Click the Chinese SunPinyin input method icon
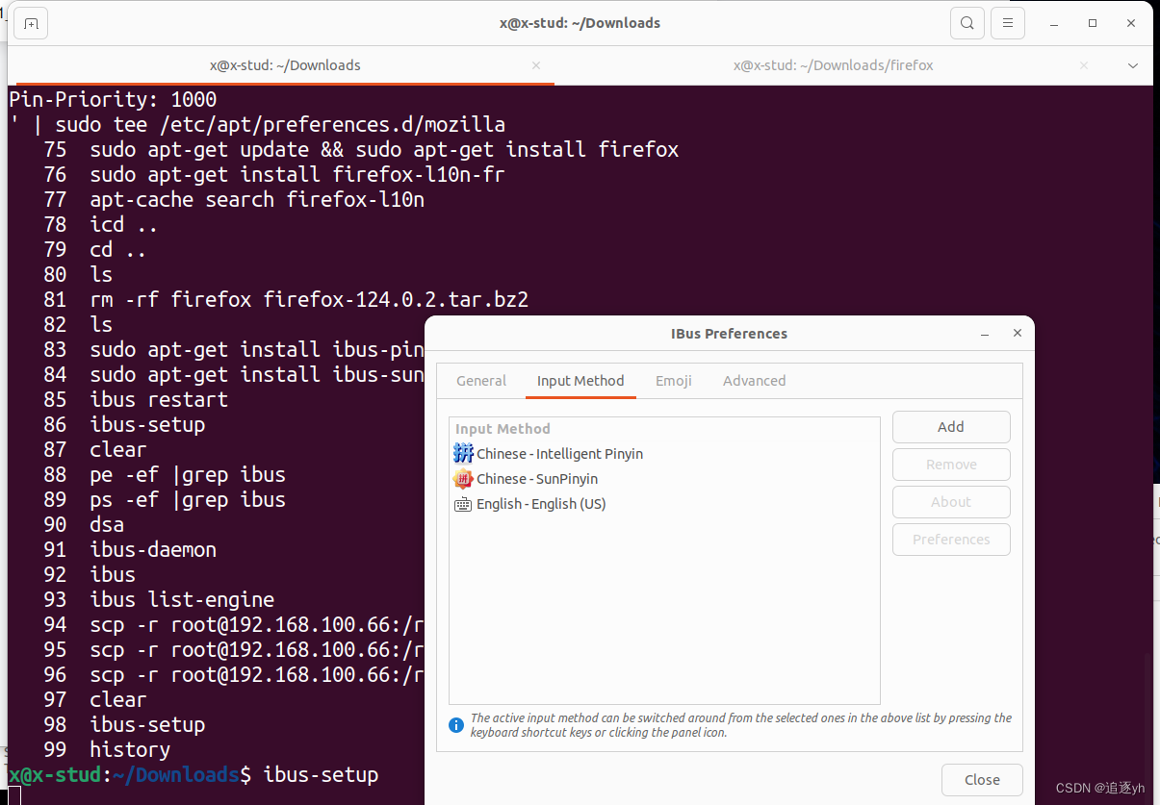1160x805 pixels. pos(462,478)
